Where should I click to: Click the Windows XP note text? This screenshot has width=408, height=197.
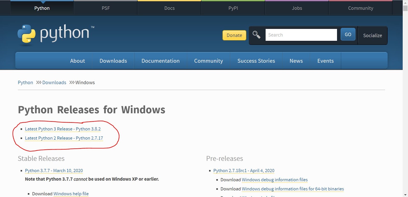(x=92, y=179)
